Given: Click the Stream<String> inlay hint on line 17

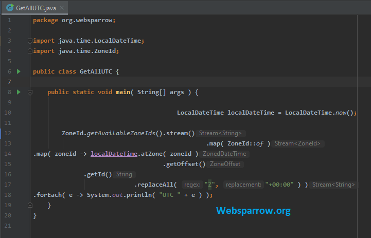Looking at the screenshot, I should (x=333, y=185).
